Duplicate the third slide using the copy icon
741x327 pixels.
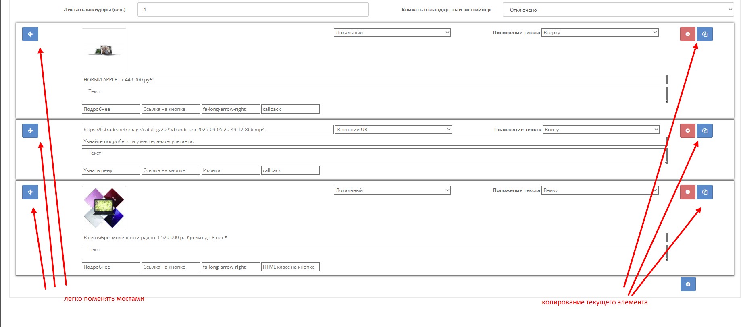[x=704, y=192]
